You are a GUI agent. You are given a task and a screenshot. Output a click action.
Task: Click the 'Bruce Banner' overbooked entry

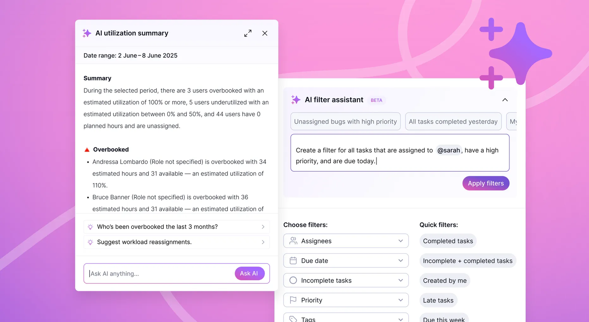[x=178, y=203]
